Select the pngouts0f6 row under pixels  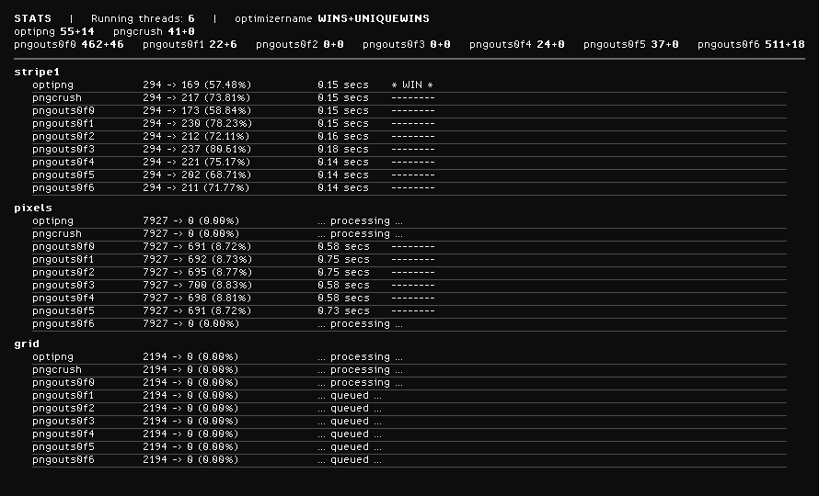[63, 323]
